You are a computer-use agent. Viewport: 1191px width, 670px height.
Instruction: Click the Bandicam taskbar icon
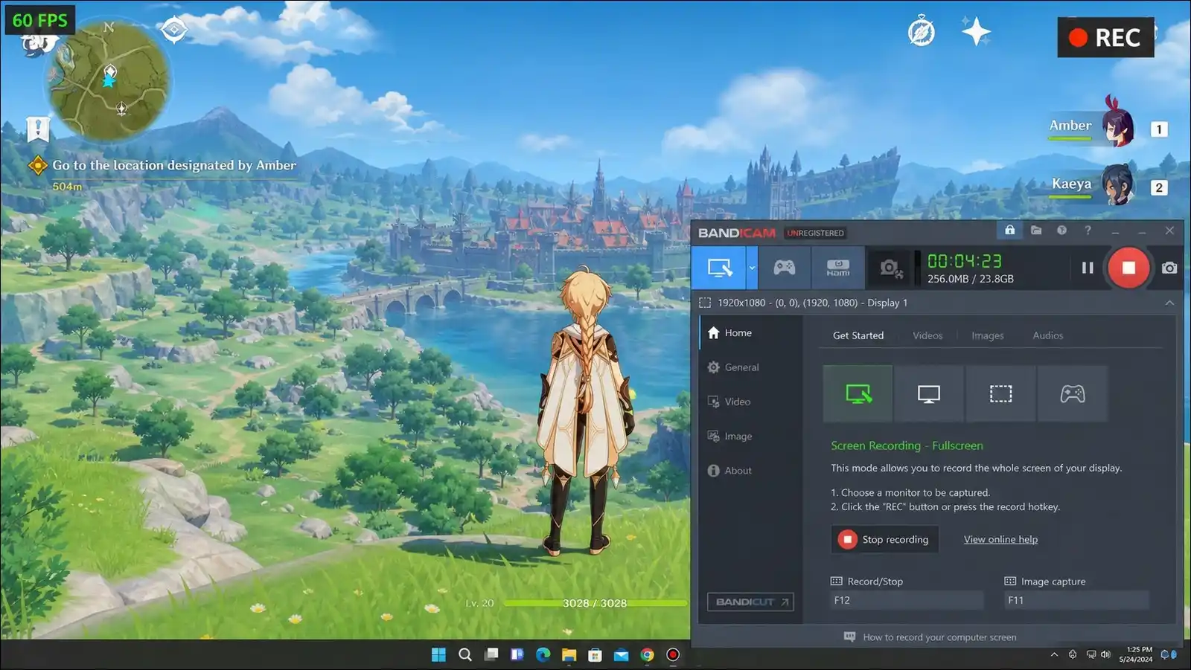(x=673, y=654)
